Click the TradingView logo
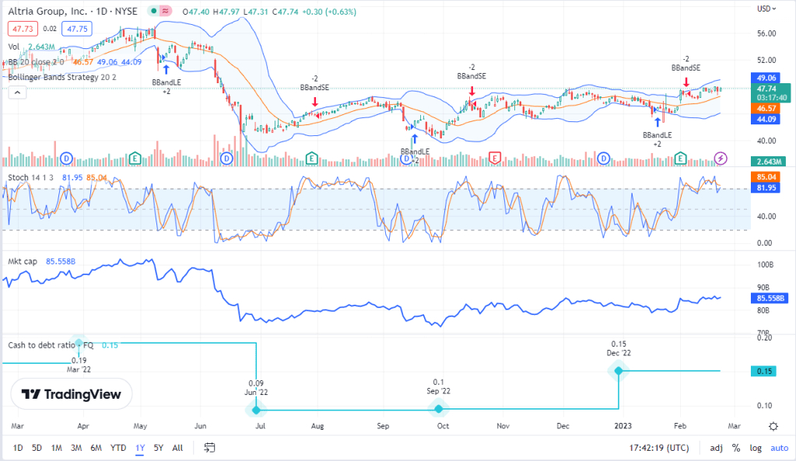Viewport: 796px width, 461px height. point(71,393)
